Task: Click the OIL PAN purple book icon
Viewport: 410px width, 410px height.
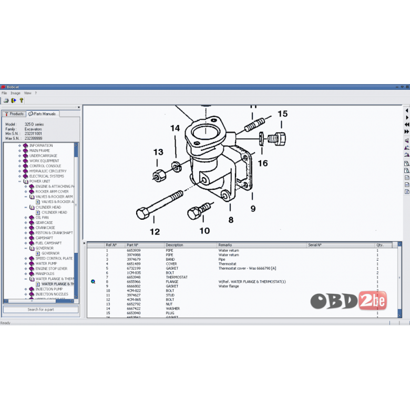Action: [x=32, y=218]
